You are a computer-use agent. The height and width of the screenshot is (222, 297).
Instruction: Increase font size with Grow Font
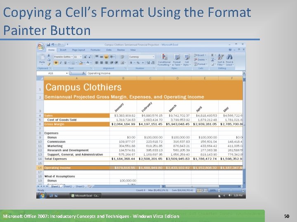point(85,57)
